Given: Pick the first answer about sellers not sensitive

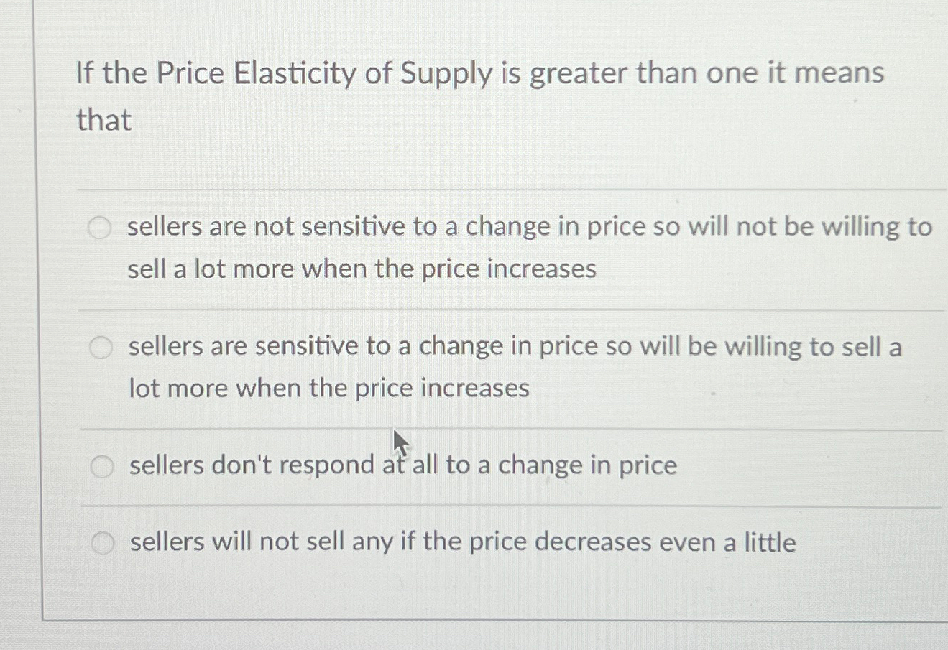Looking at the screenshot, I should pyautogui.click(x=101, y=228).
